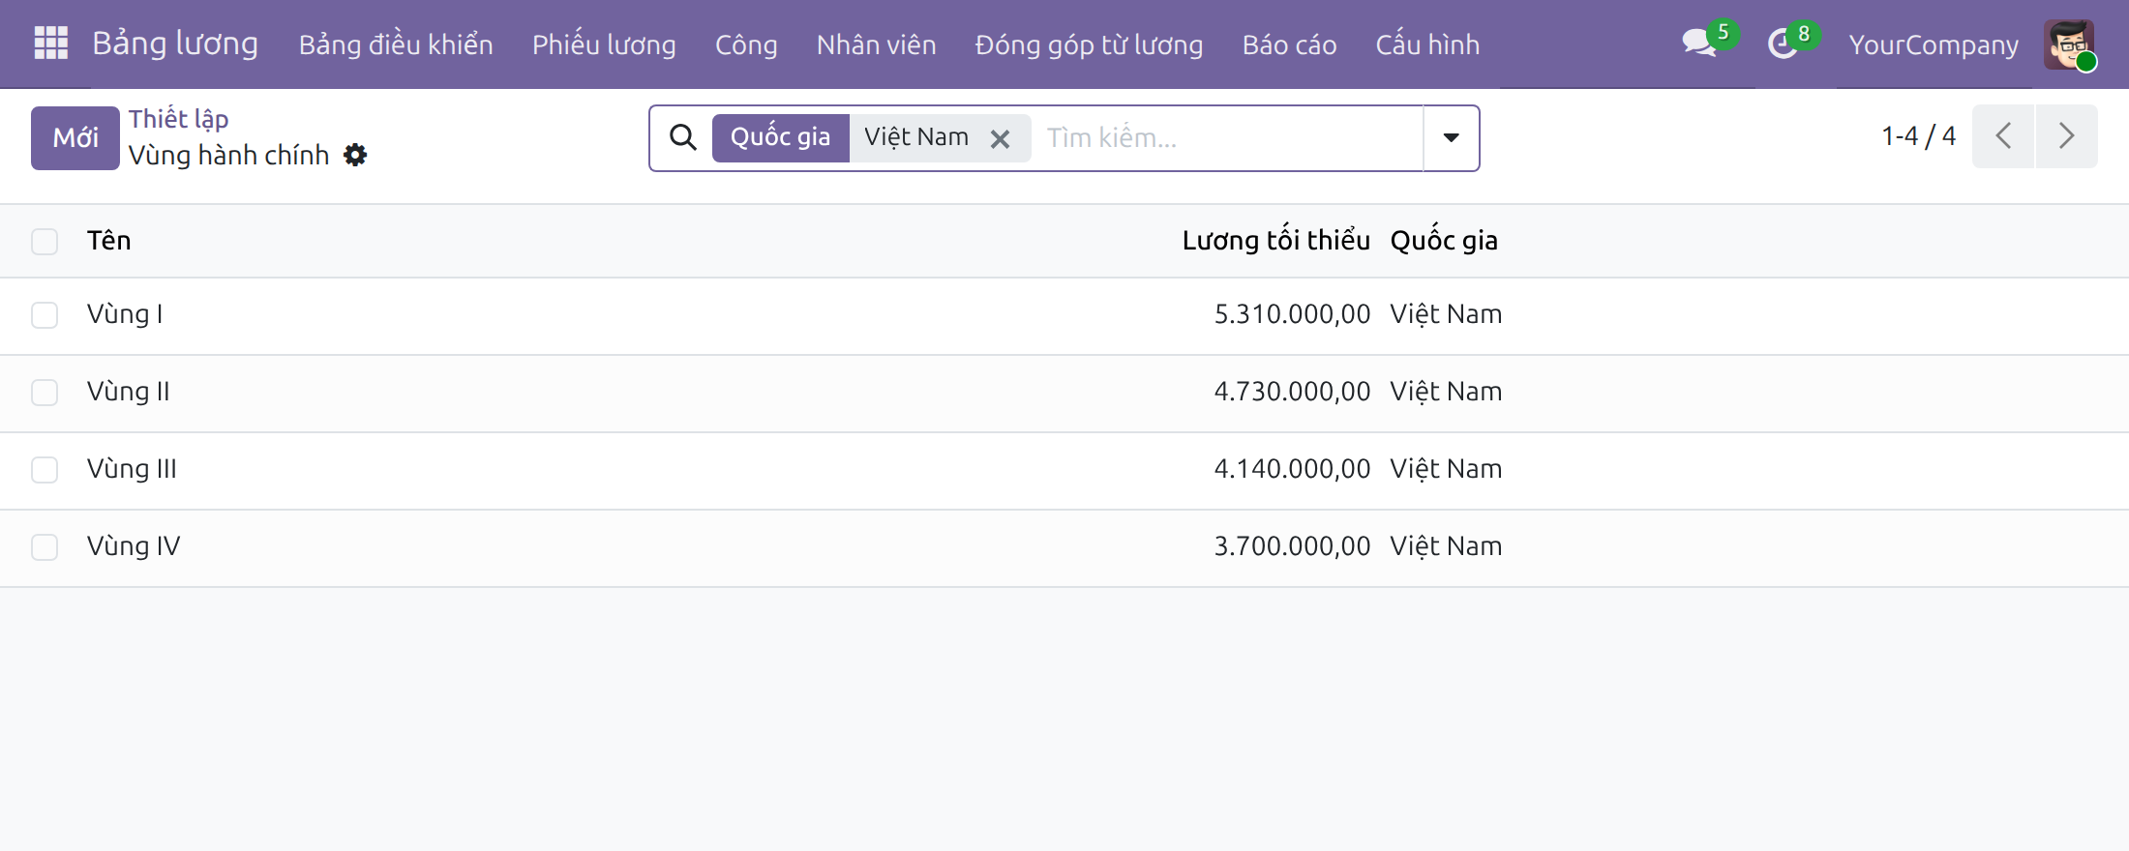2129x851 pixels.
Task: Open the Vùng III record
Action: pos(132,469)
